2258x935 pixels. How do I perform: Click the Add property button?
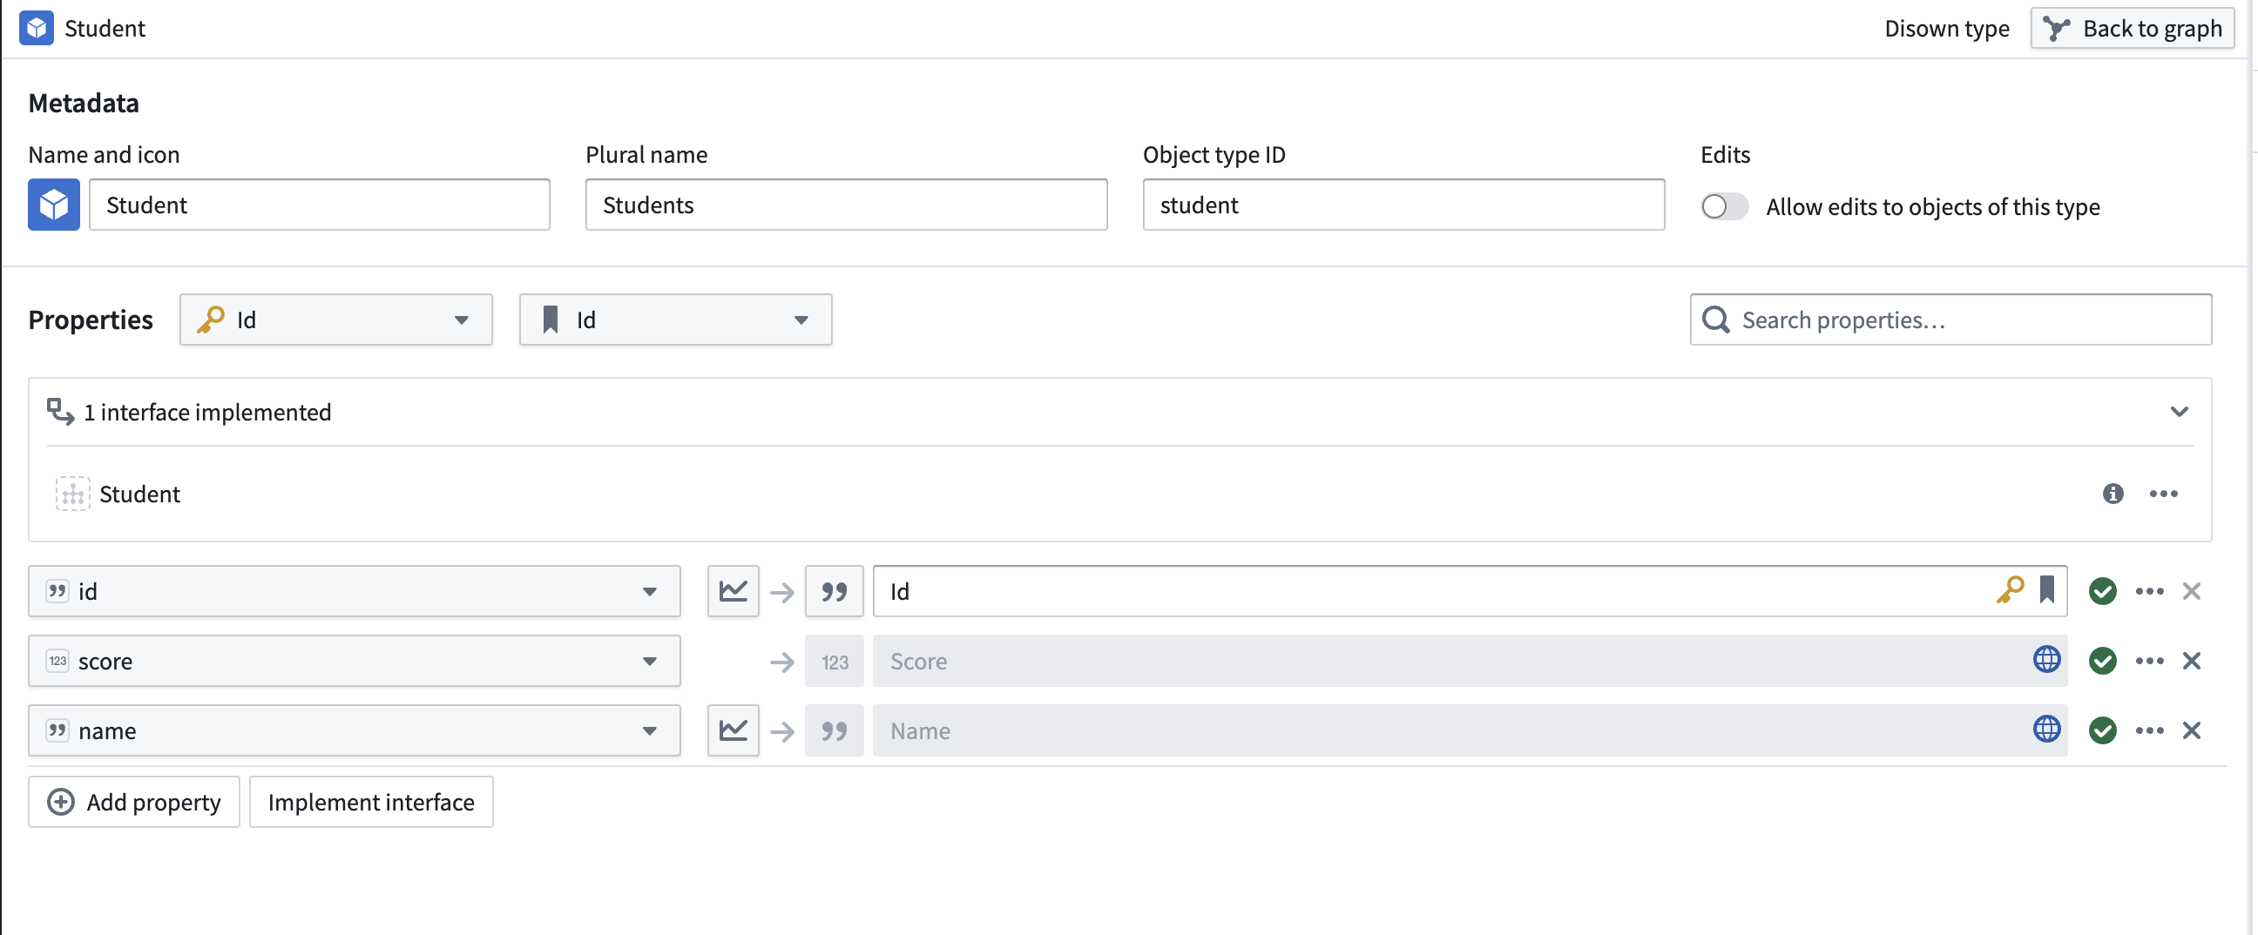134,801
